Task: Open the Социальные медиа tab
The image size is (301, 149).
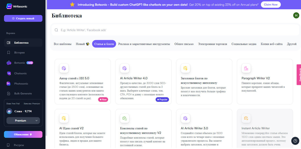Action: [244, 44]
